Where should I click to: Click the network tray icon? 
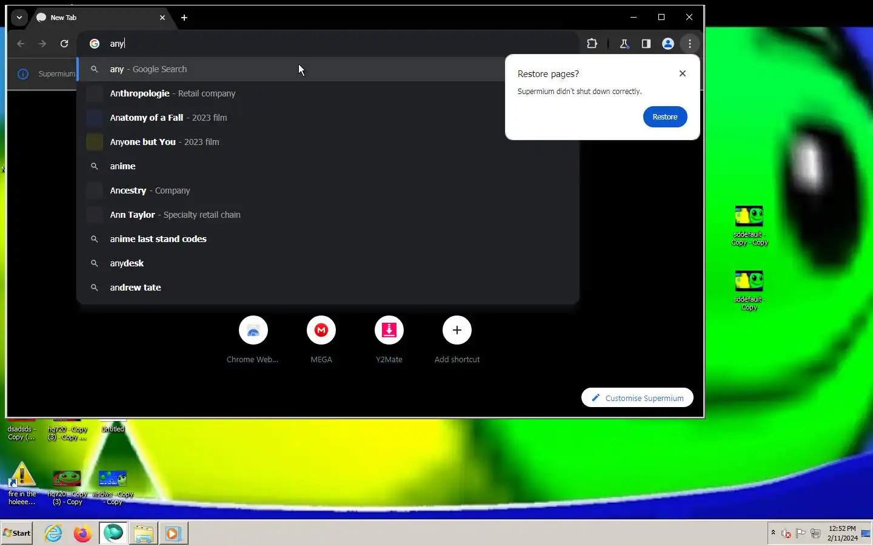815,534
